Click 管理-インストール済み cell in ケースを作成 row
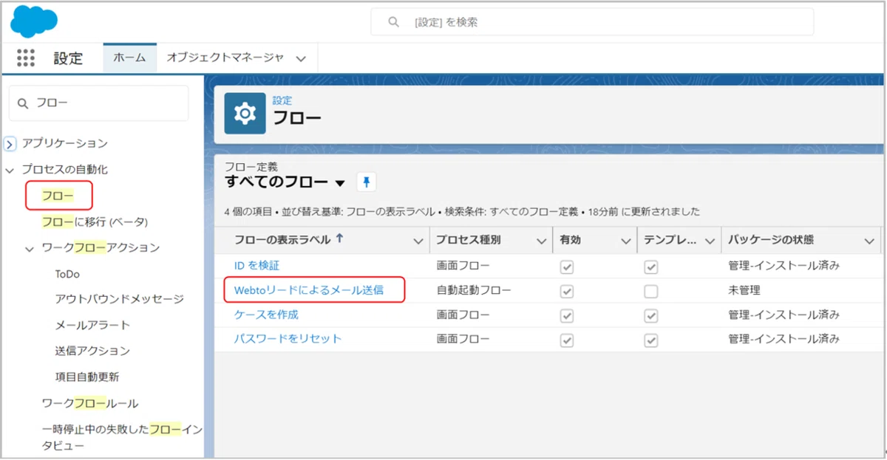This screenshot has width=887, height=460. click(x=784, y=315)
